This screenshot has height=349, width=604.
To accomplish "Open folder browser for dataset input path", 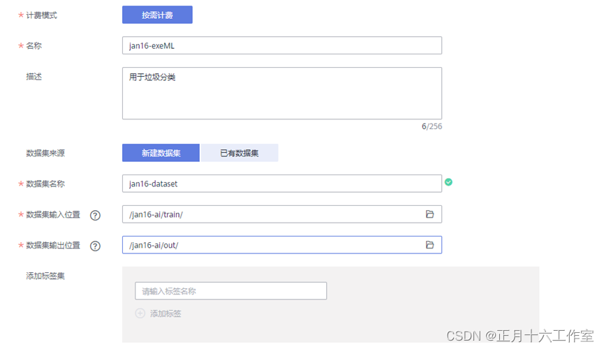I will coord(429,214).
